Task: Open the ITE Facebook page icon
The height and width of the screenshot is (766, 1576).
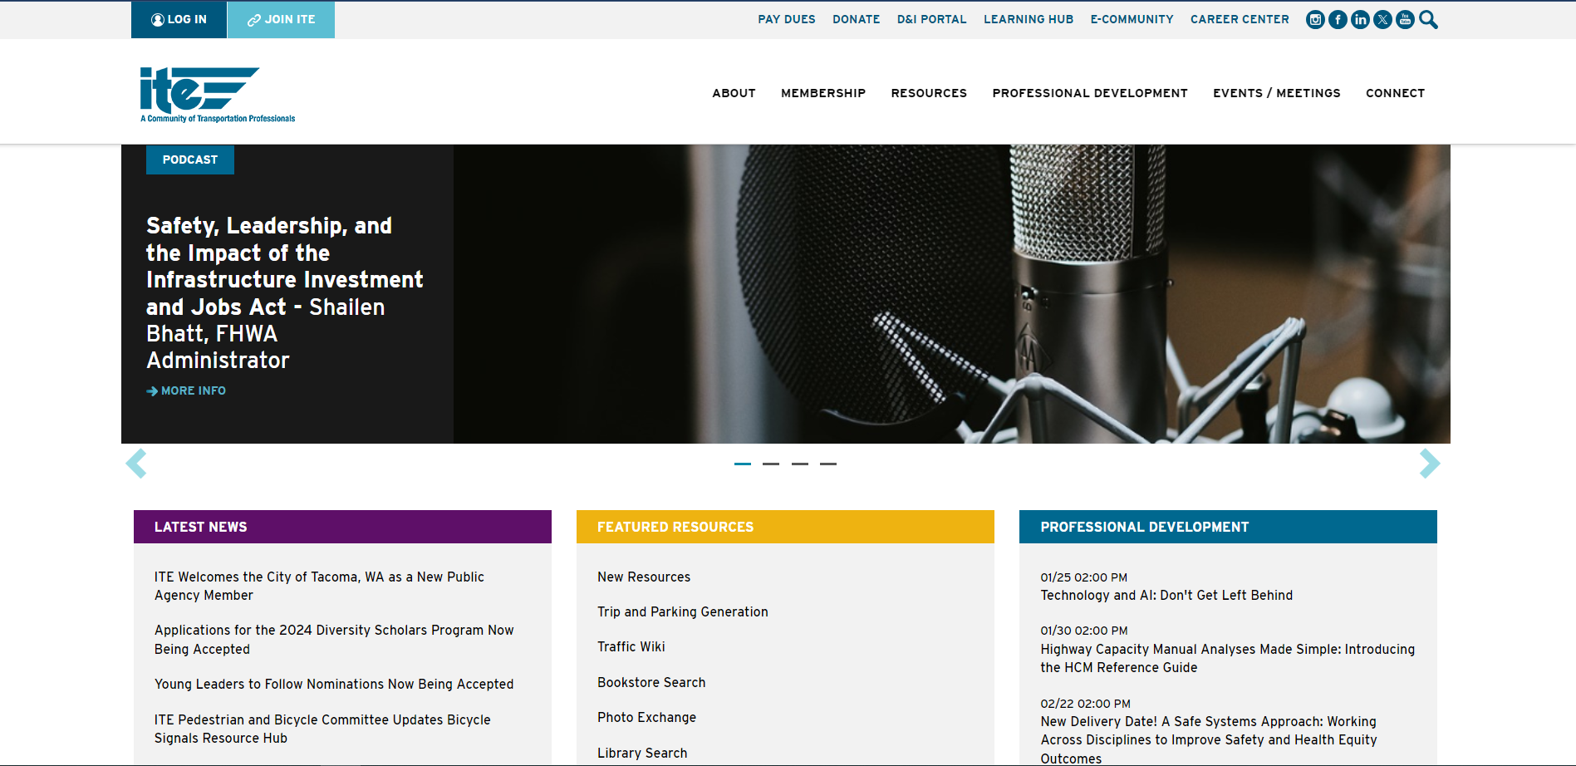Action: click(x=1338, y=20)
